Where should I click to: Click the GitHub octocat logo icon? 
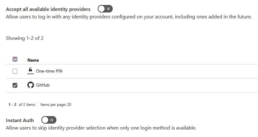click(x=30, y=85)
